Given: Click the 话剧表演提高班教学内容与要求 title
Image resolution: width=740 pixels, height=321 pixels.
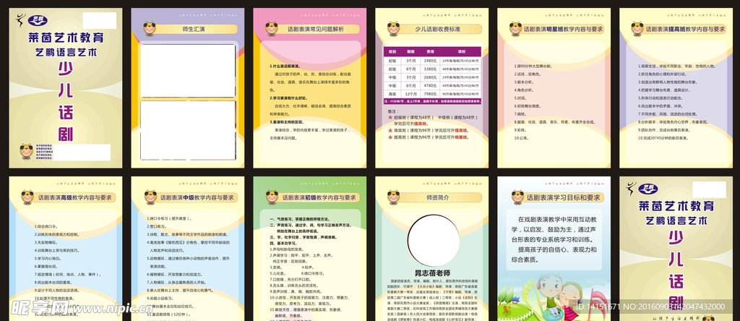Looking at the screenshot, I should 685,29.
